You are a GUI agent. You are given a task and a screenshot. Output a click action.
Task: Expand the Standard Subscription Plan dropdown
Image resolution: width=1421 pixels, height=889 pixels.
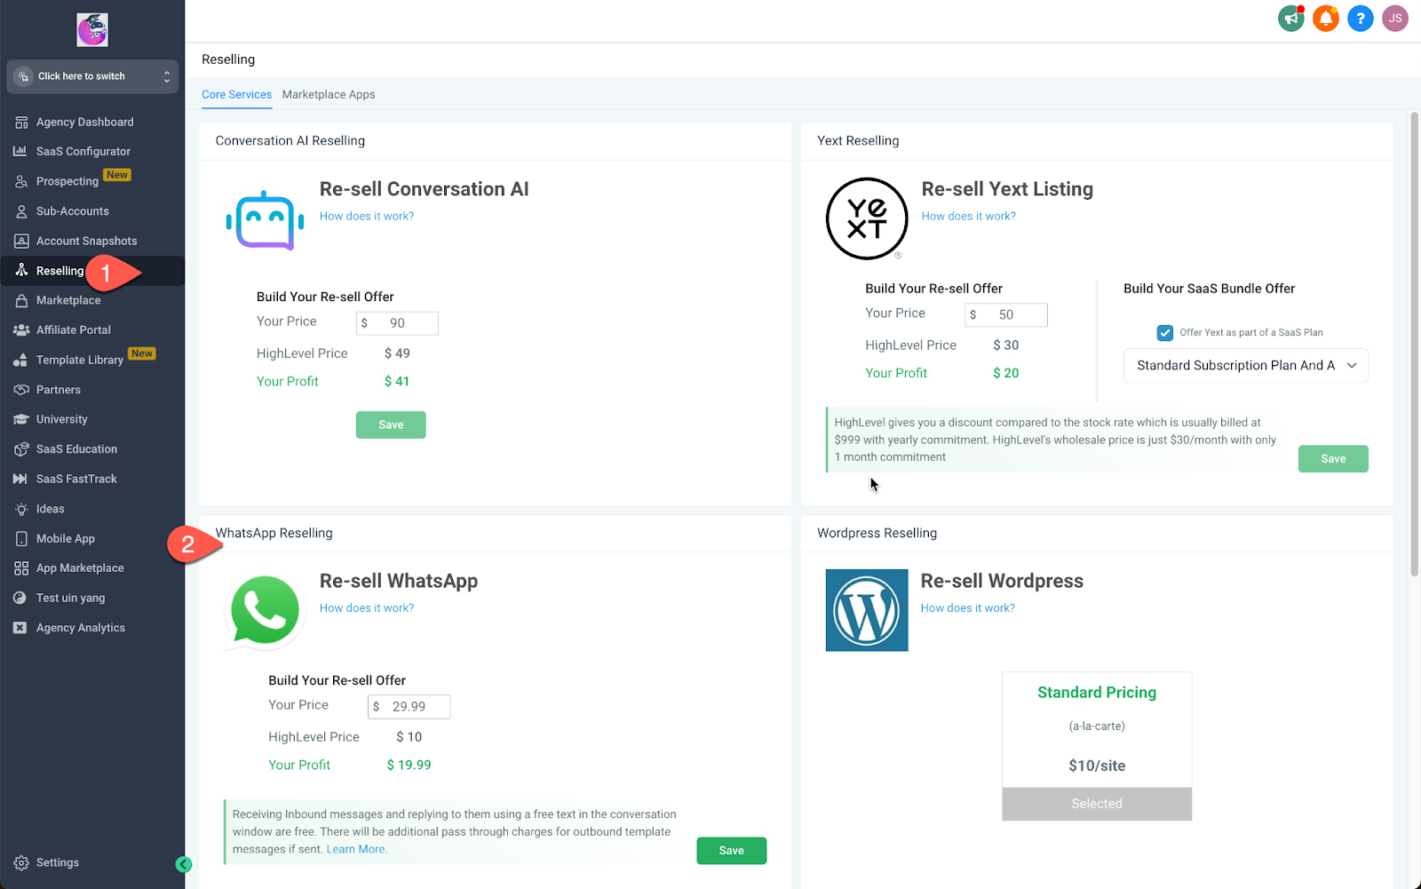point(1245,366)
